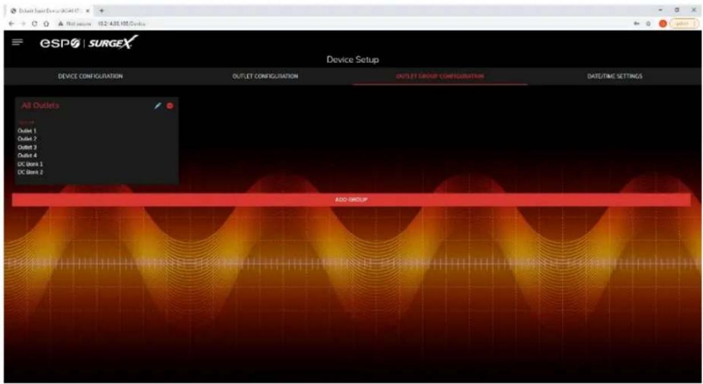Screen dimensions: 703x384
Task: Click the All Outlets group title
Action: coord(40,106)
